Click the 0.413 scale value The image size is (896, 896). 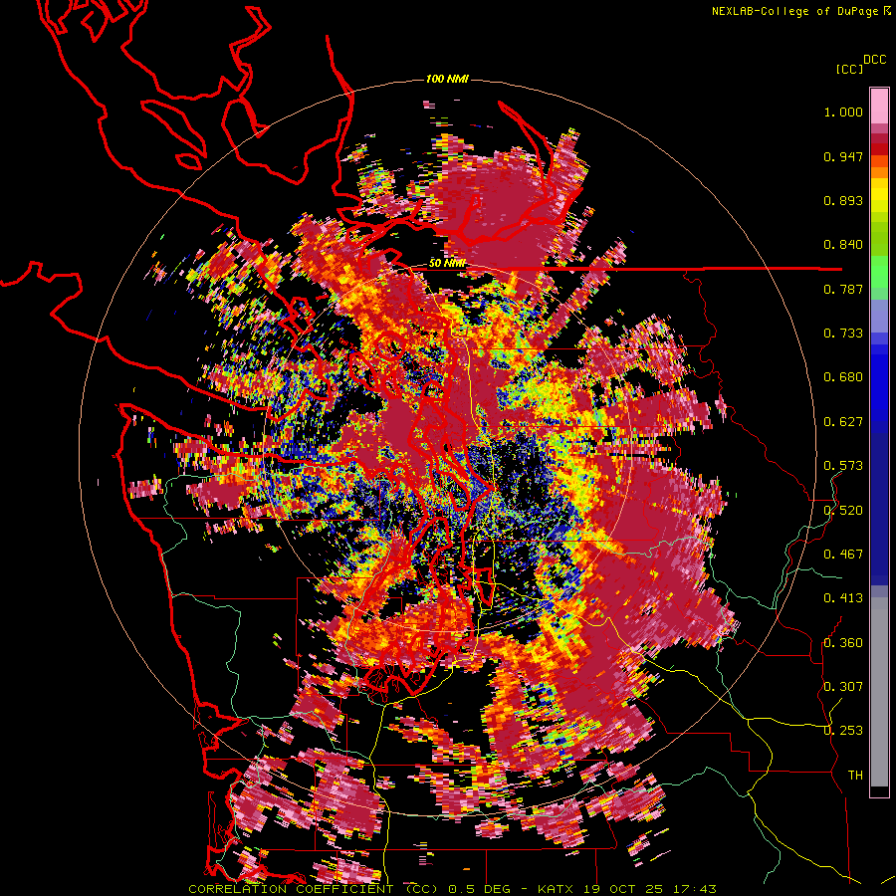(843, 598)
